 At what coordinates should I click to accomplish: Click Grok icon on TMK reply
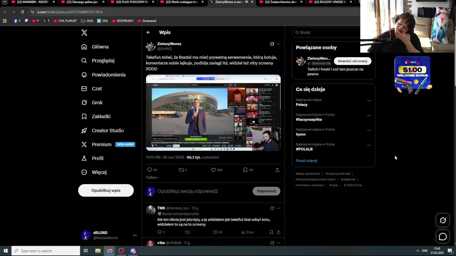[x=272, y=208]
